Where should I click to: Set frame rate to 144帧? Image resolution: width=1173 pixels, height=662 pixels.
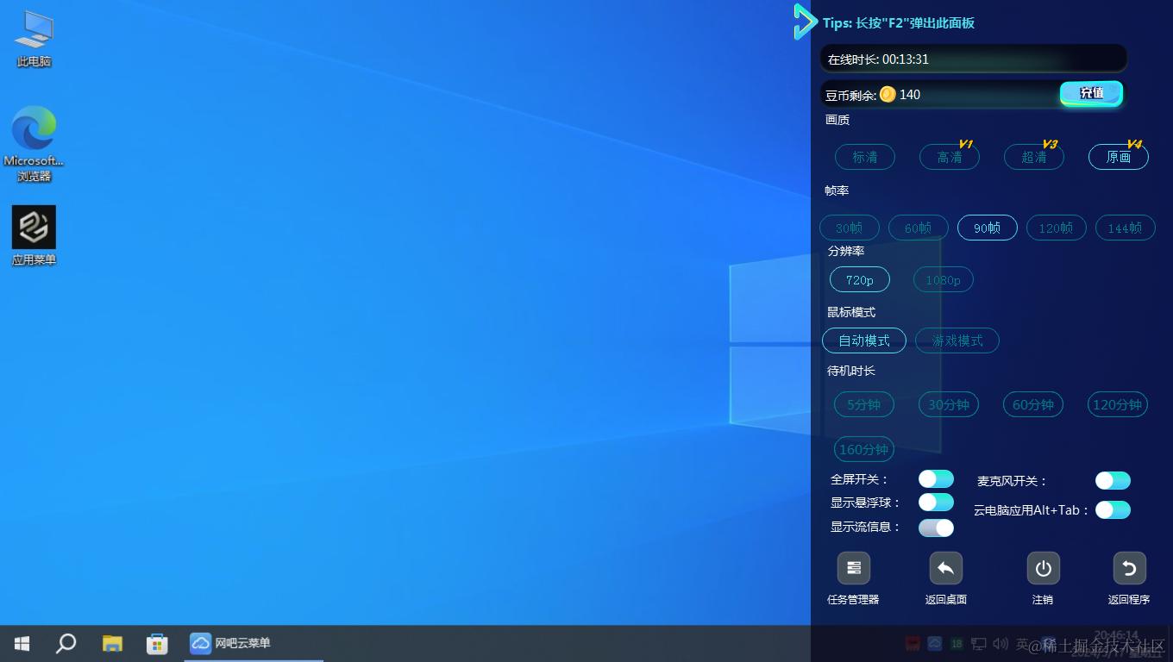click(1125, 228)
